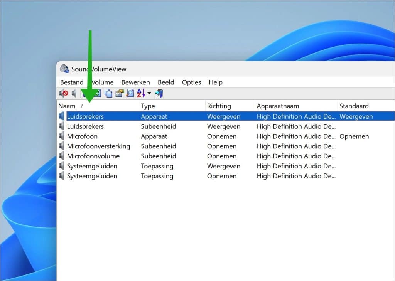395x281 pixels.
Task: Click the Mute toolbar icon with red sign
Action: pyautogui.click(x=64, y=93)
